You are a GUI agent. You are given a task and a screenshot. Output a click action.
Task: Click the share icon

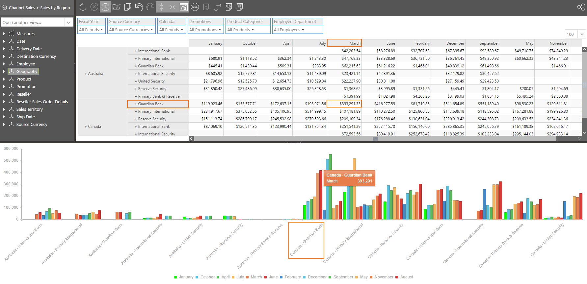[x=581, y=7]
